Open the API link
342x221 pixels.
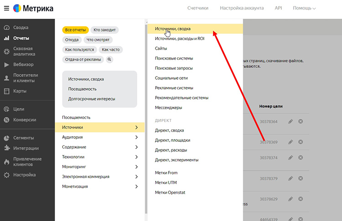pyautogui.click(x=278, y=8)
